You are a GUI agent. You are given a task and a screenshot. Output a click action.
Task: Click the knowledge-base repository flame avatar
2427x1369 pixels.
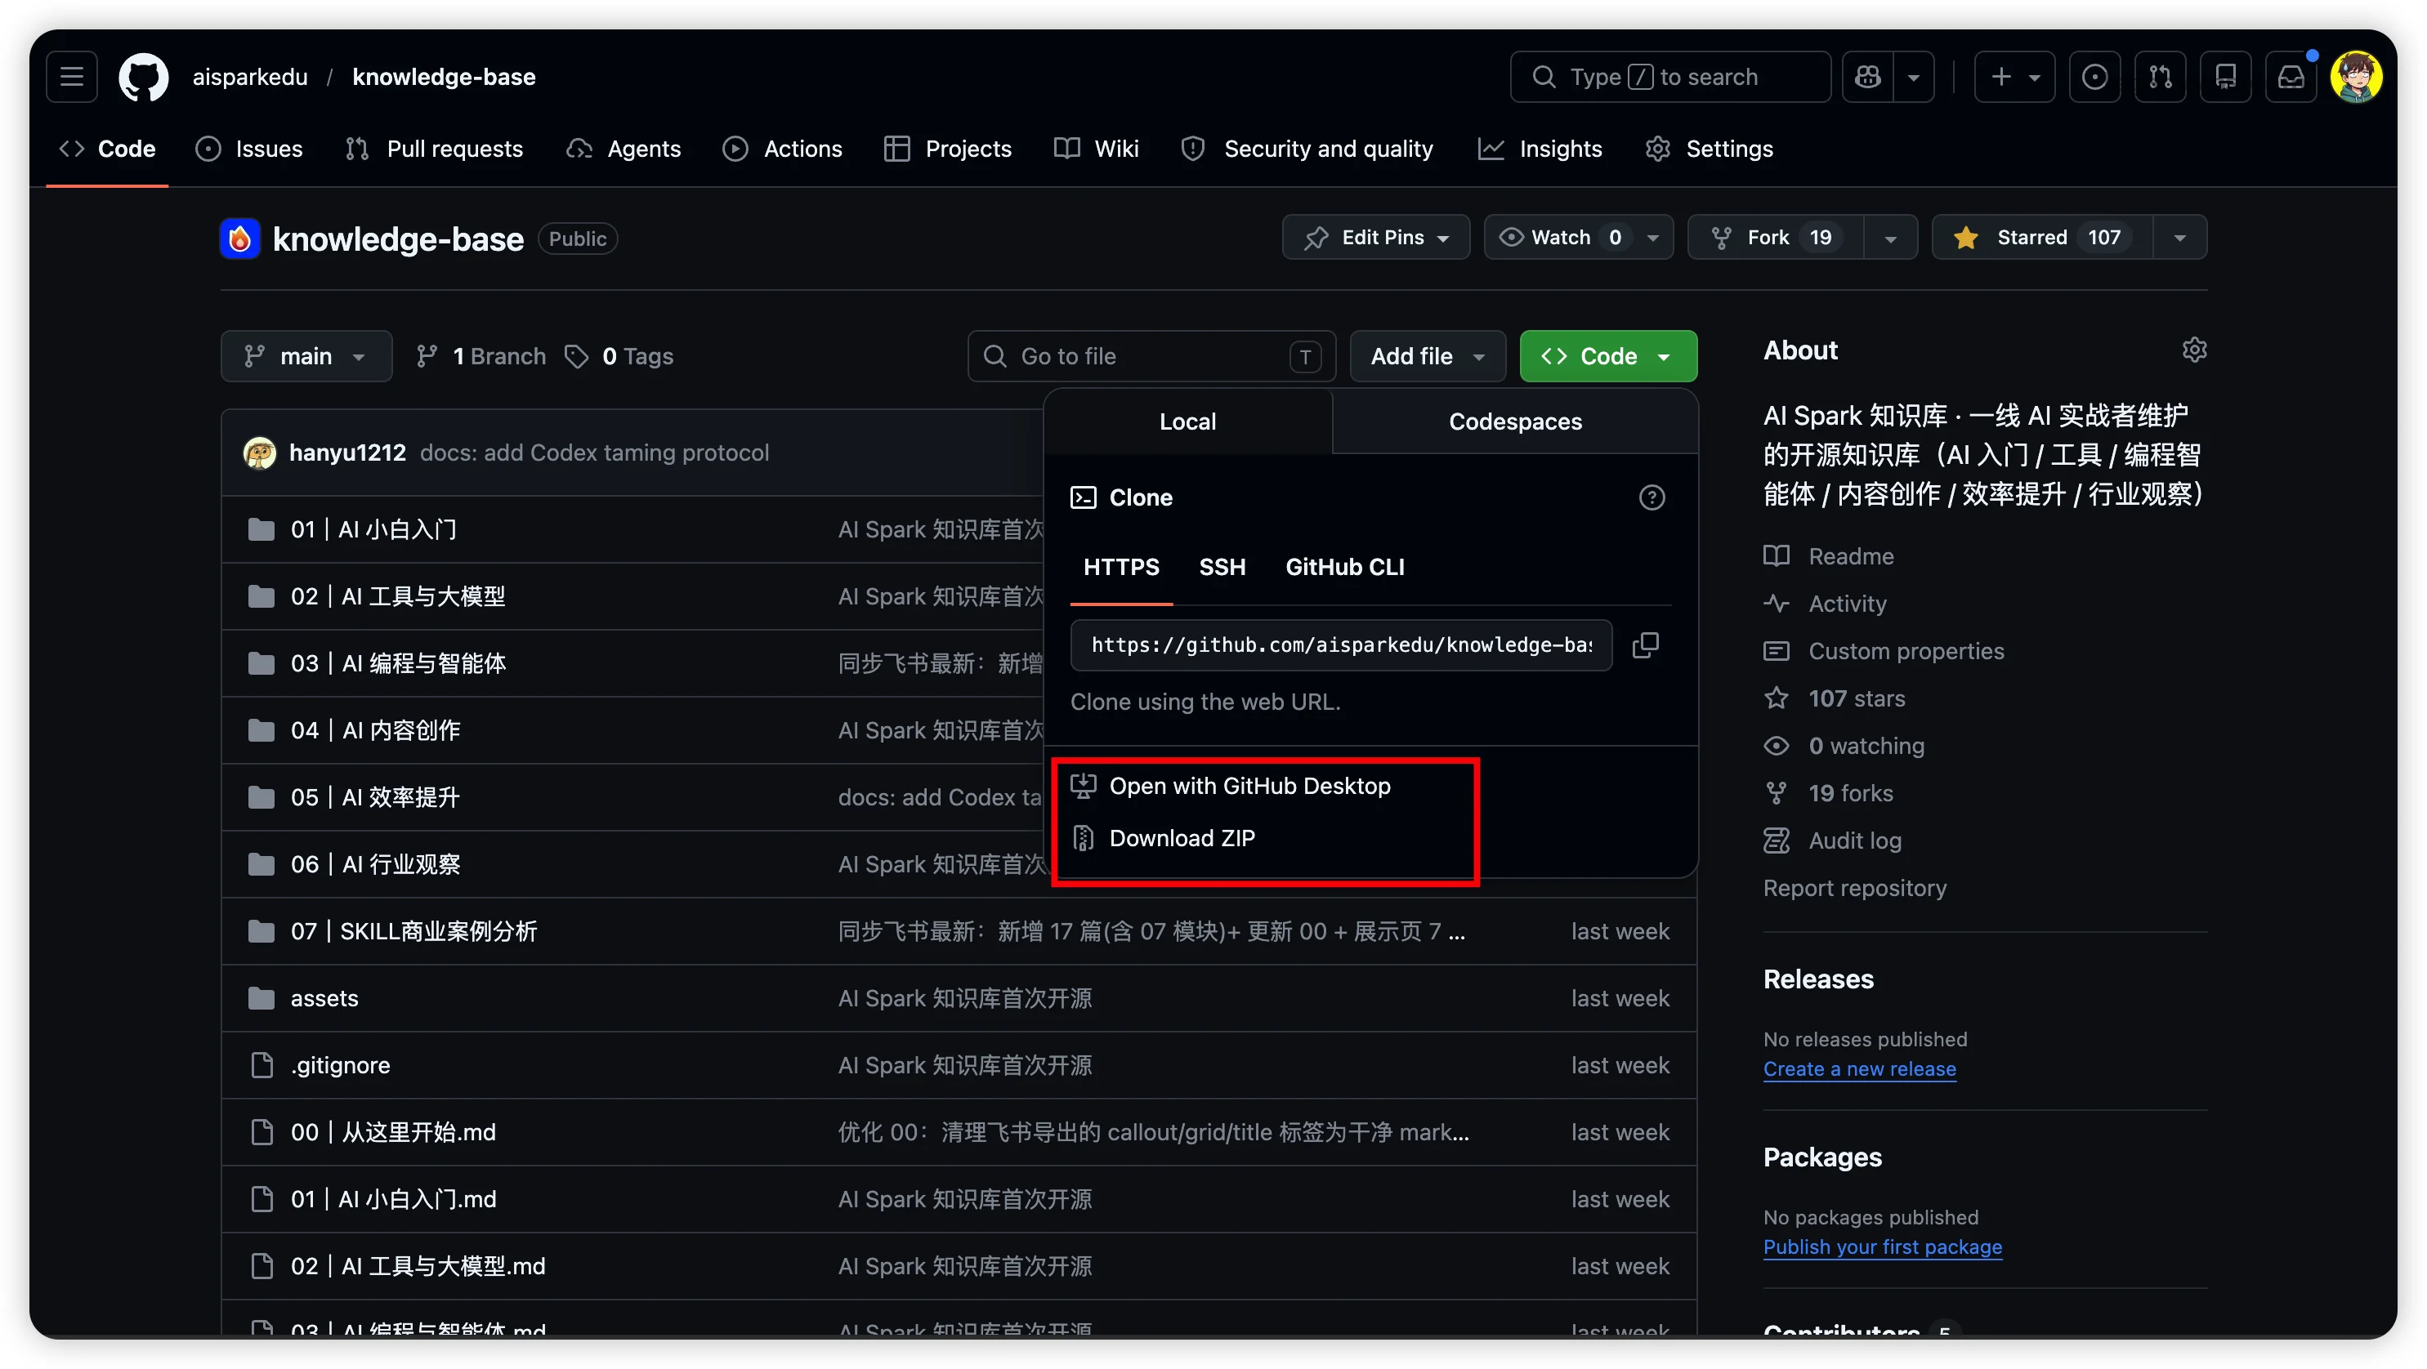pyautogui.click(x=240, y=239)
